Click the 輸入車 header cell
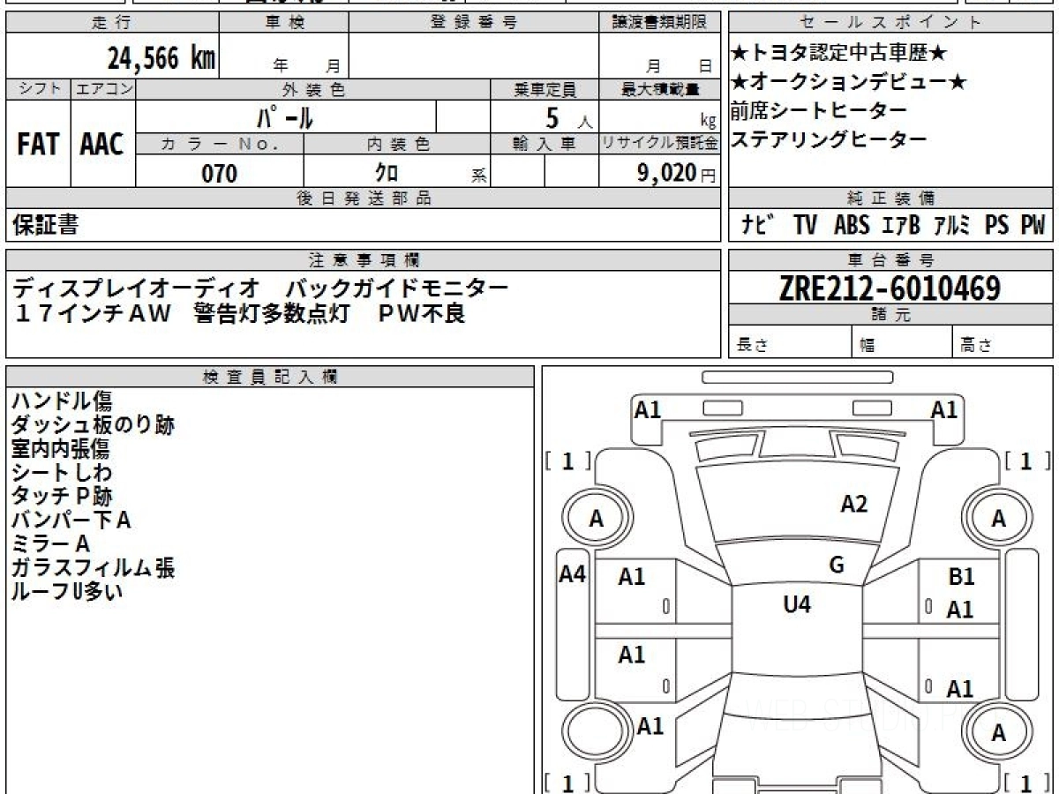Screen dimensions: 1059x794 (x=545, y=143)
